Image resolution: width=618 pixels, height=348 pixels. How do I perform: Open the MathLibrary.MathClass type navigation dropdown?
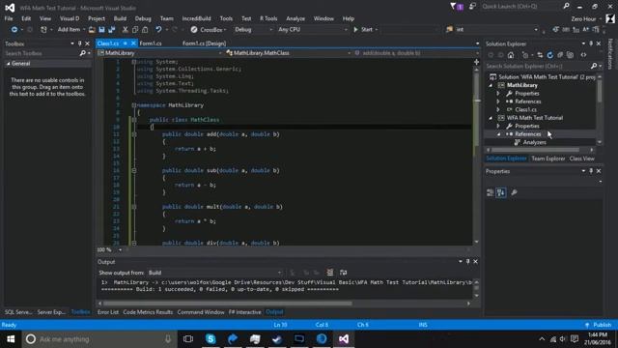[x=288, y=53]
